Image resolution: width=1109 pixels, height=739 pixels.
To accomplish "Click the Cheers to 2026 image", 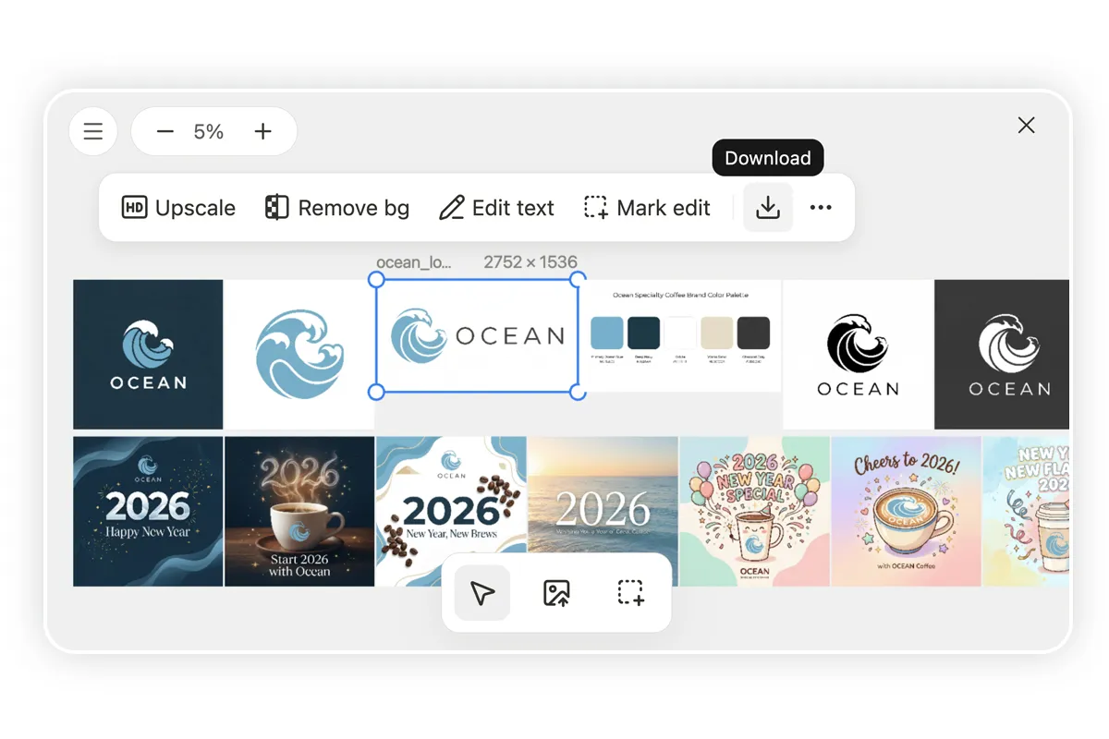I will pos(906,511).
